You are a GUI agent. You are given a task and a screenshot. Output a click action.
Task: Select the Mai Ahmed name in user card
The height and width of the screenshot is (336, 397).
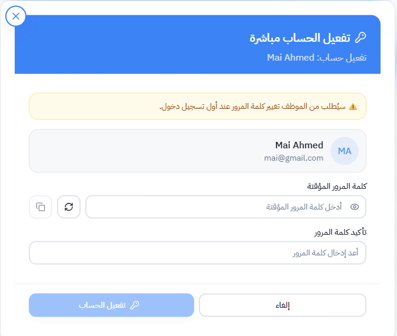299,145
